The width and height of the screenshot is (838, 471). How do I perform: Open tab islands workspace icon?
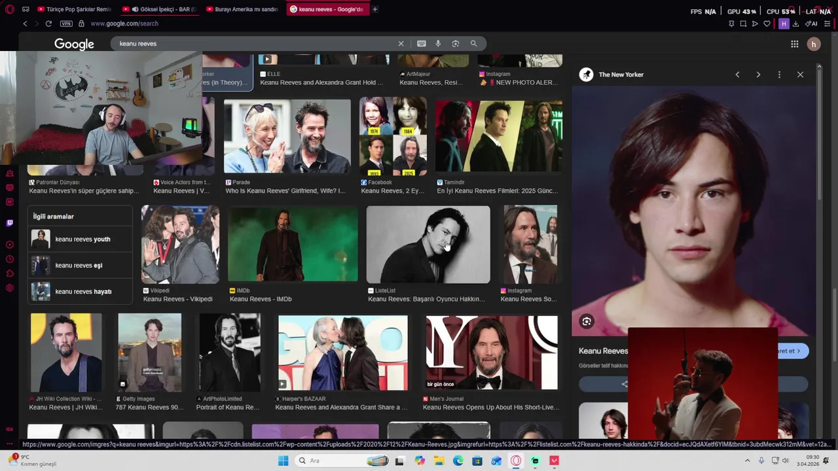tap(26, 9)
